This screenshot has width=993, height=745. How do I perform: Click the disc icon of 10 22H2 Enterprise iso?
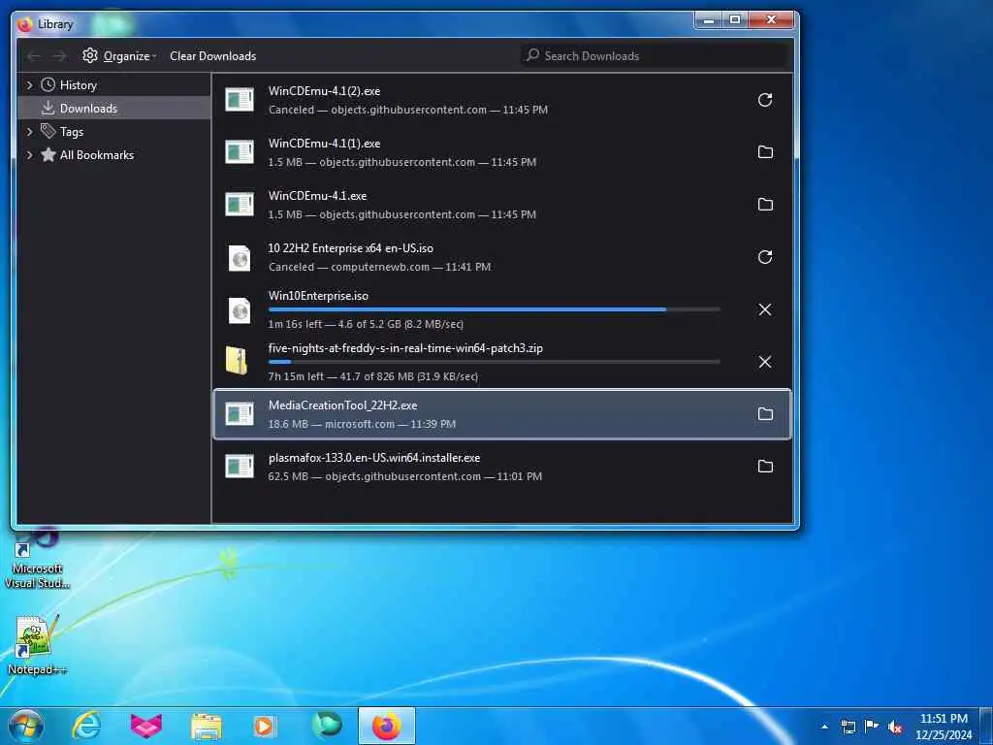[240, 258]
